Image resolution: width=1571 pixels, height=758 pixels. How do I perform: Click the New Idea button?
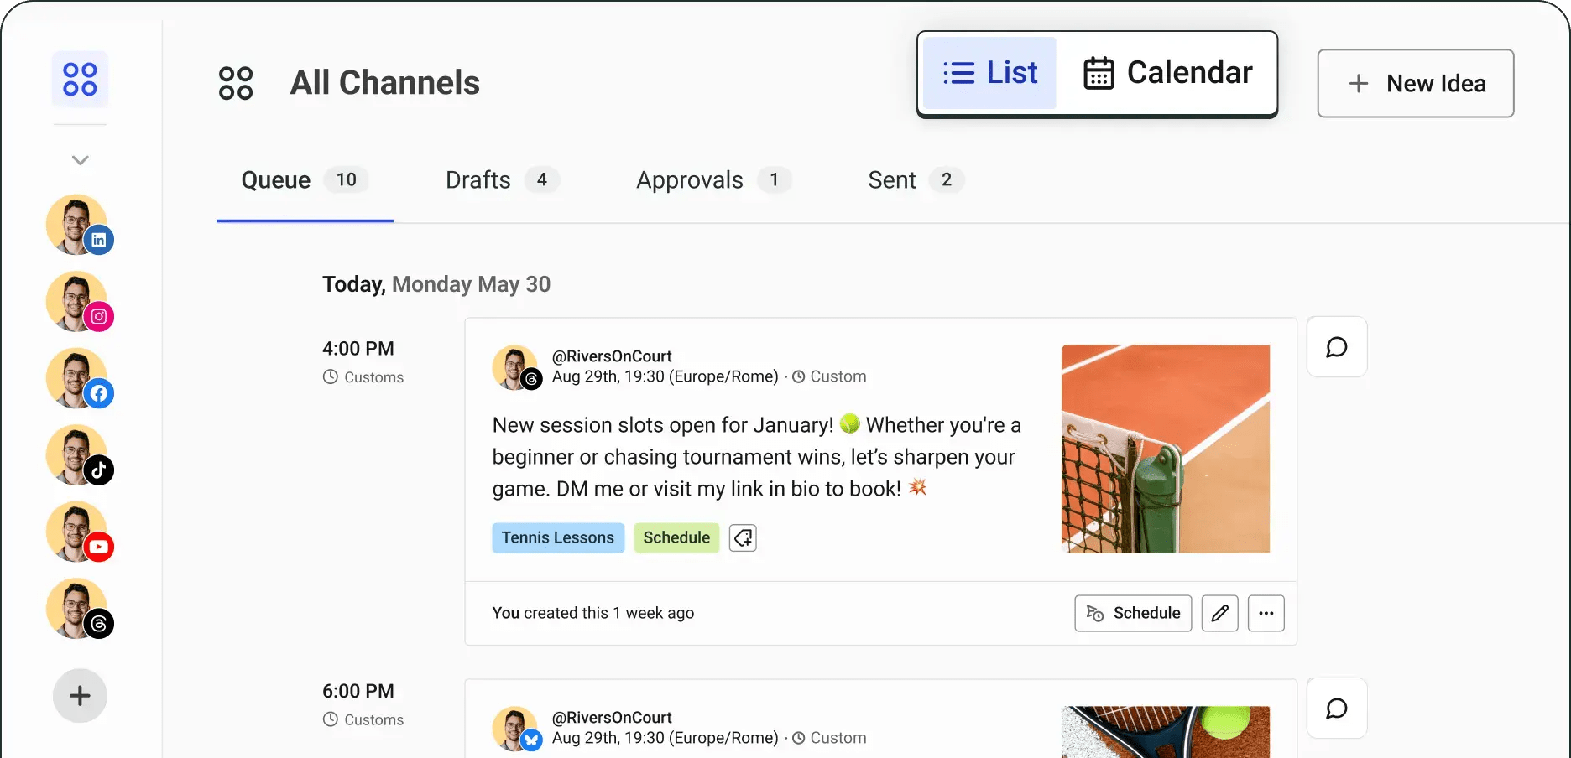pyautogui.click(x=1415, y=83)
